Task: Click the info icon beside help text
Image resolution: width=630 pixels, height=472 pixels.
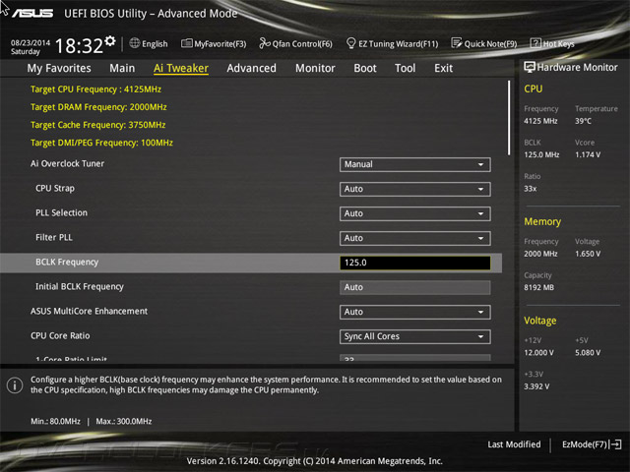Action: point(15,385)
